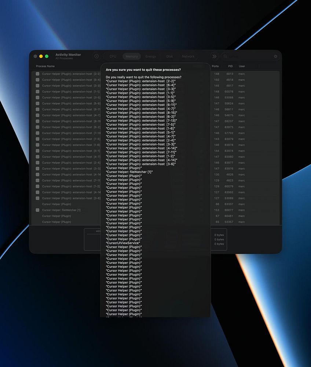Click process icon of extension-host [1-6] row

37,145
